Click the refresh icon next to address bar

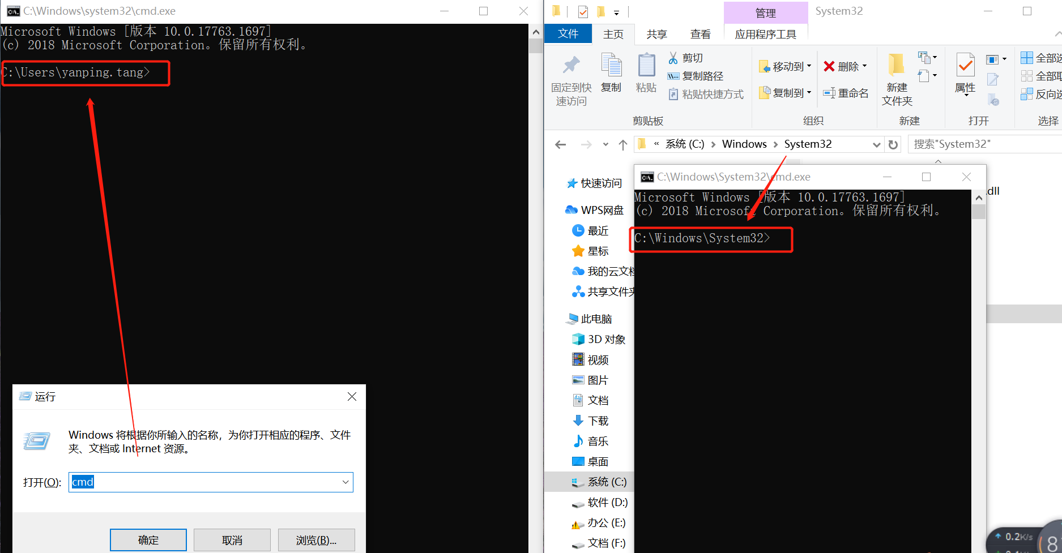coord(893,144)
